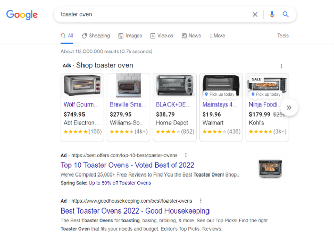Click the Kohl's seller name

pos(257,123)
